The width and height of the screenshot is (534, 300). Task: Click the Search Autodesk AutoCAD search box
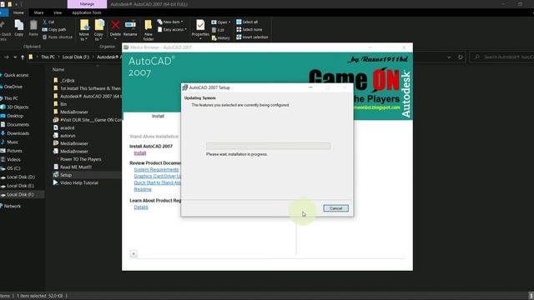501,57
